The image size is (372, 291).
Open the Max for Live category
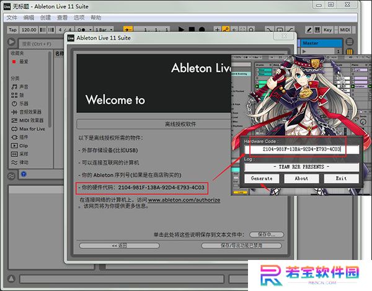coord(28,129)
